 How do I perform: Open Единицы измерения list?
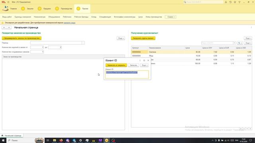tap(23, 17)
